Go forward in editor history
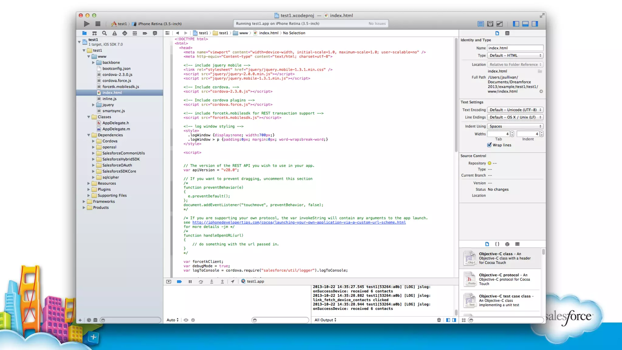This screenshot has width=622, height=350. 186,33
